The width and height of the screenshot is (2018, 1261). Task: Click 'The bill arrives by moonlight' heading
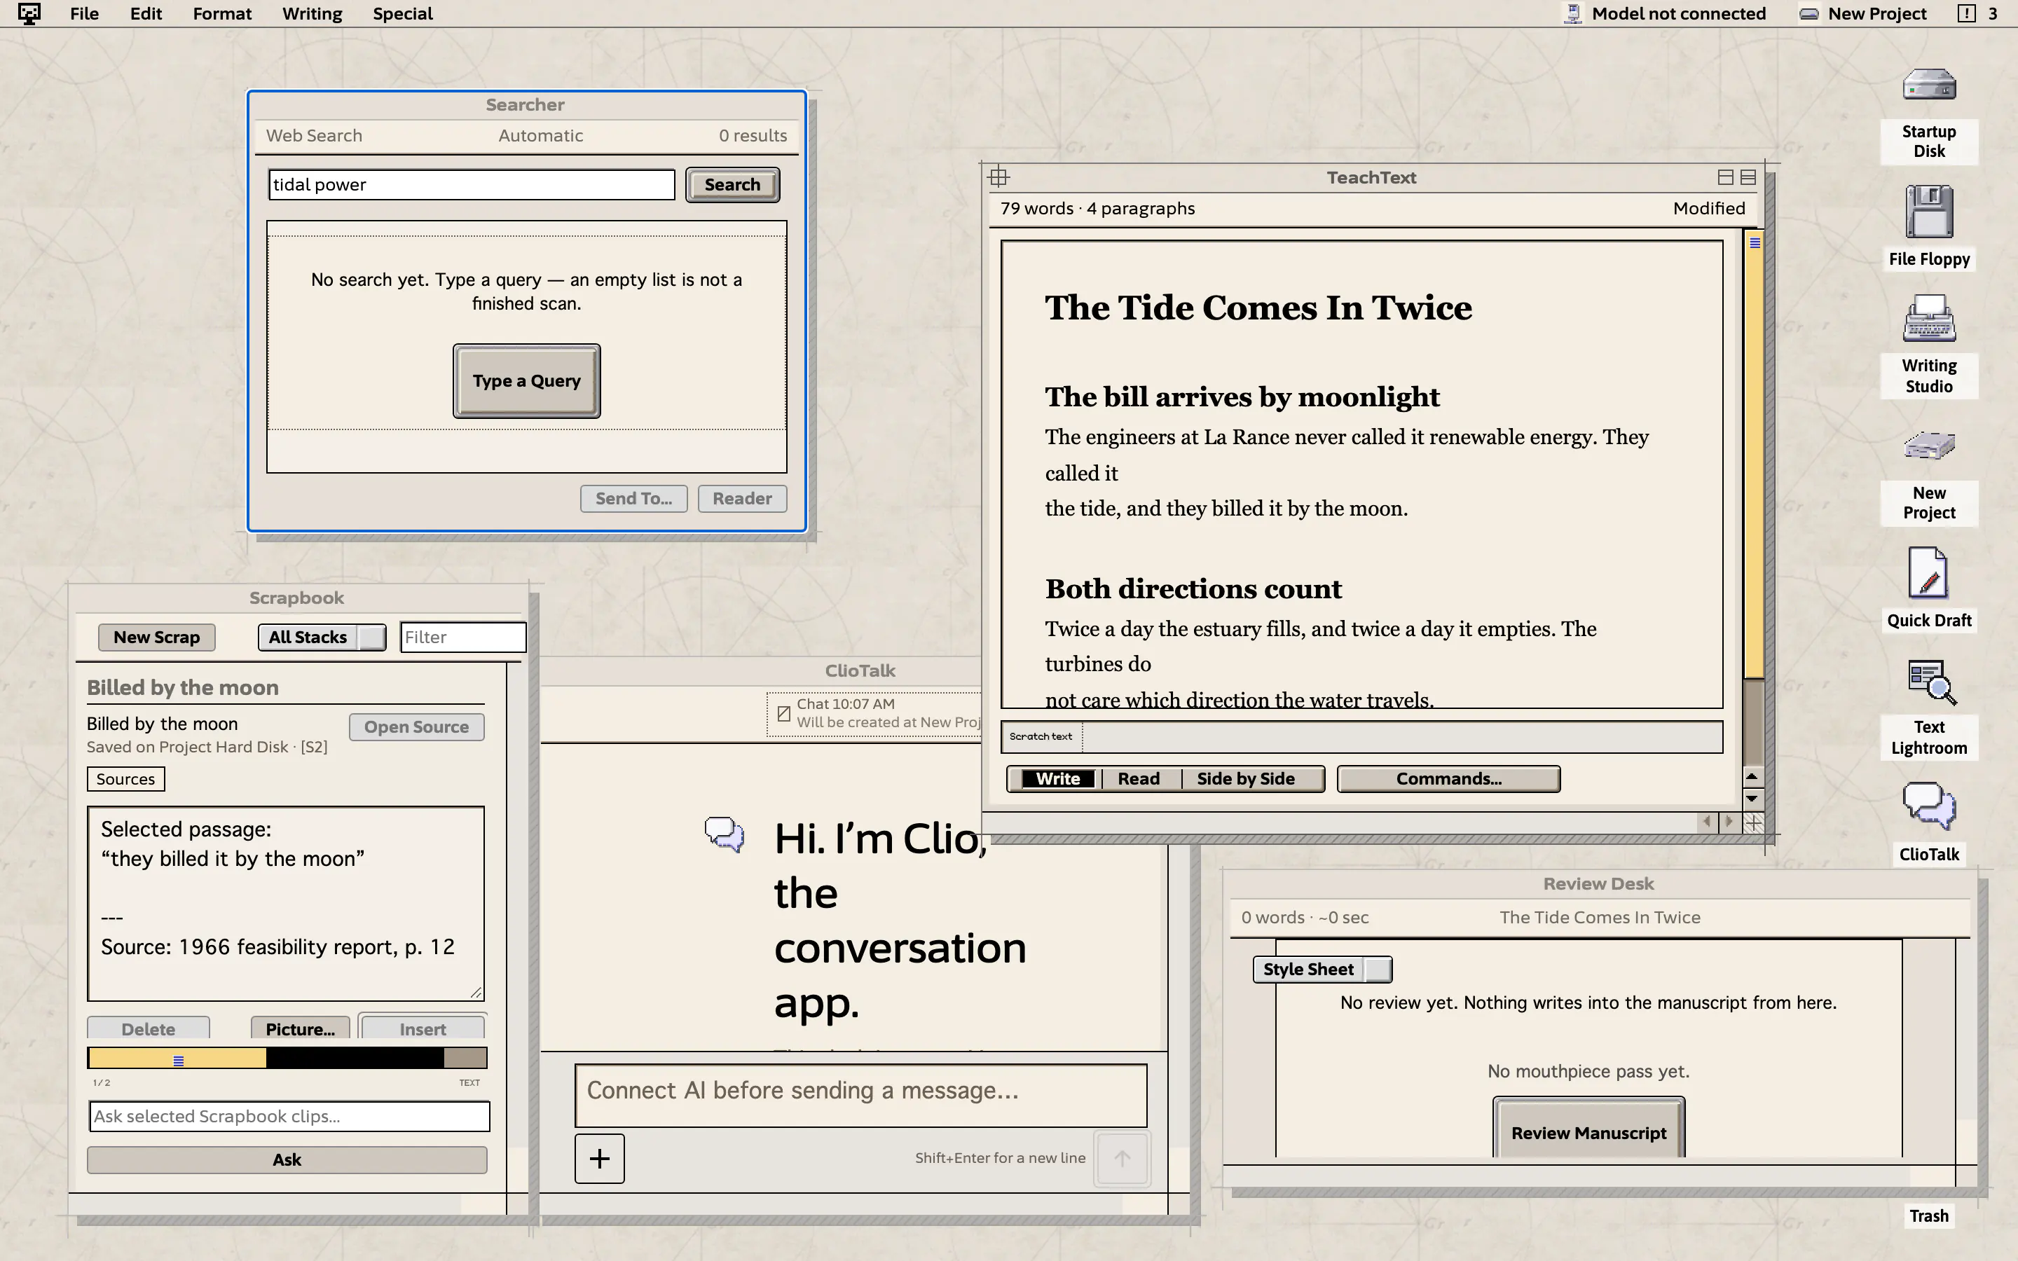pyautogui.click(x=1242, y=397)
